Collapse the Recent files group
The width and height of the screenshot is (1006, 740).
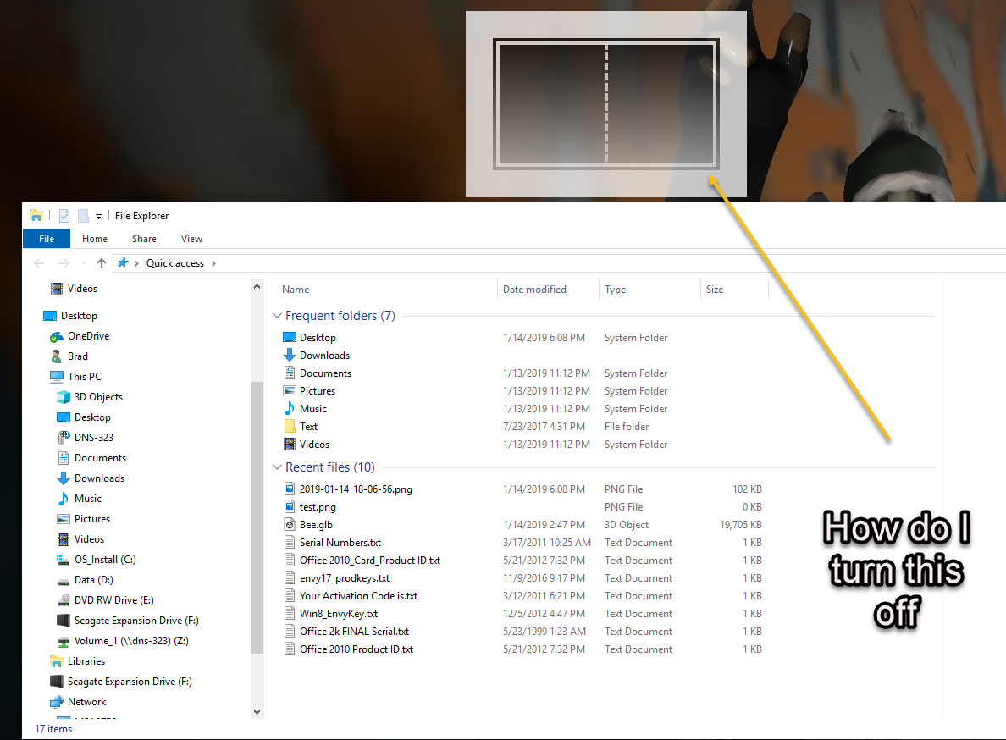[x=277, y=467]
